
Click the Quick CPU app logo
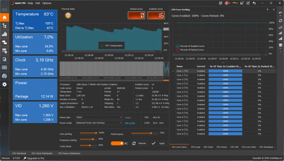12,3
